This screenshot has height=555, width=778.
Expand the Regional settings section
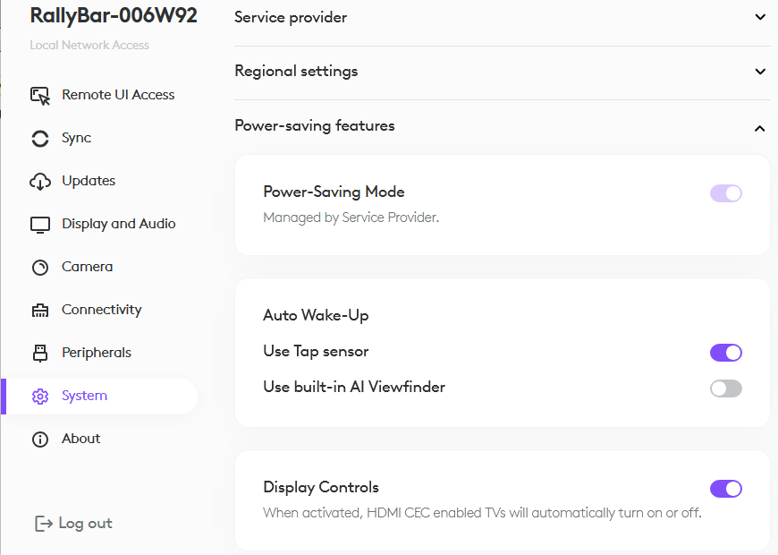pyautogui.click(x=760, y=72)
